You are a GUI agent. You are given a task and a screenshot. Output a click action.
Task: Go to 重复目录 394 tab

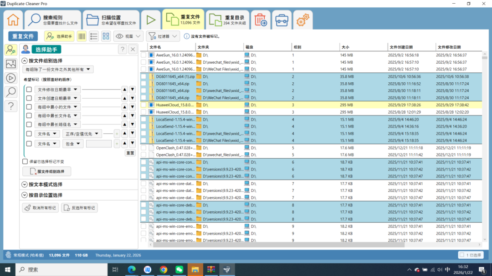(x=227, y=20)
